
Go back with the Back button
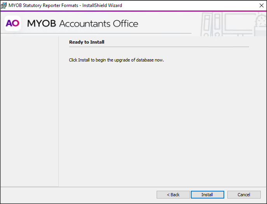(173, 195)
